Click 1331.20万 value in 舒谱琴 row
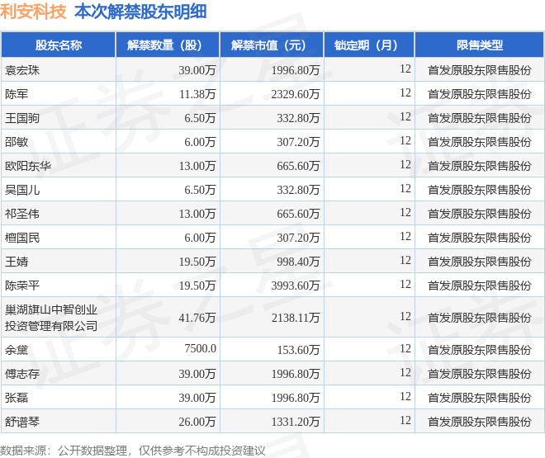This screenshot has width=545, height=458. [x=296, y=422]
